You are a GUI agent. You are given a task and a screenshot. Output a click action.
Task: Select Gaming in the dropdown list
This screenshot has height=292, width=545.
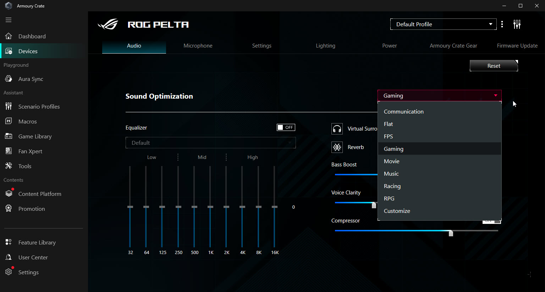[440, 149]
